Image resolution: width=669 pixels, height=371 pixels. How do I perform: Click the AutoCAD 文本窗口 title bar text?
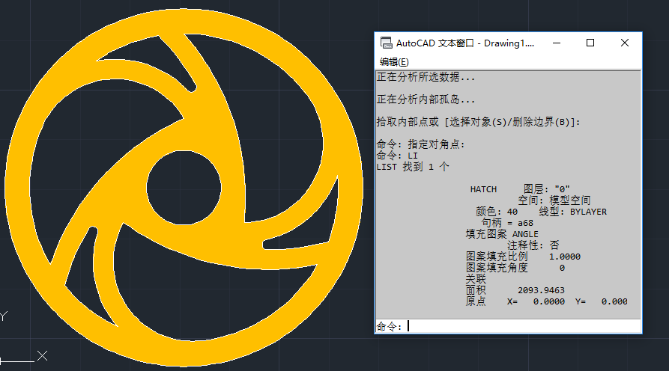click(x=466, y=43)
